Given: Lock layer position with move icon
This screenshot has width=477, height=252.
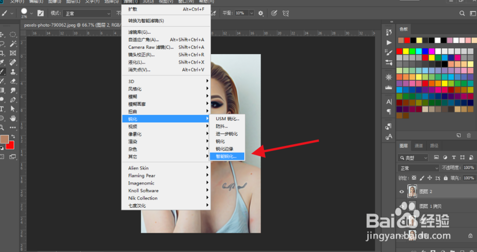Looking at the screenshot, I should pos(430,178).
